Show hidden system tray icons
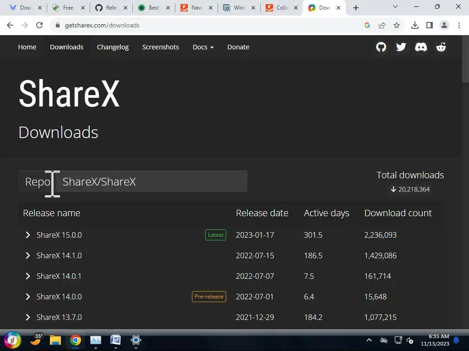469x351 pixels. [x=369, y=340]
